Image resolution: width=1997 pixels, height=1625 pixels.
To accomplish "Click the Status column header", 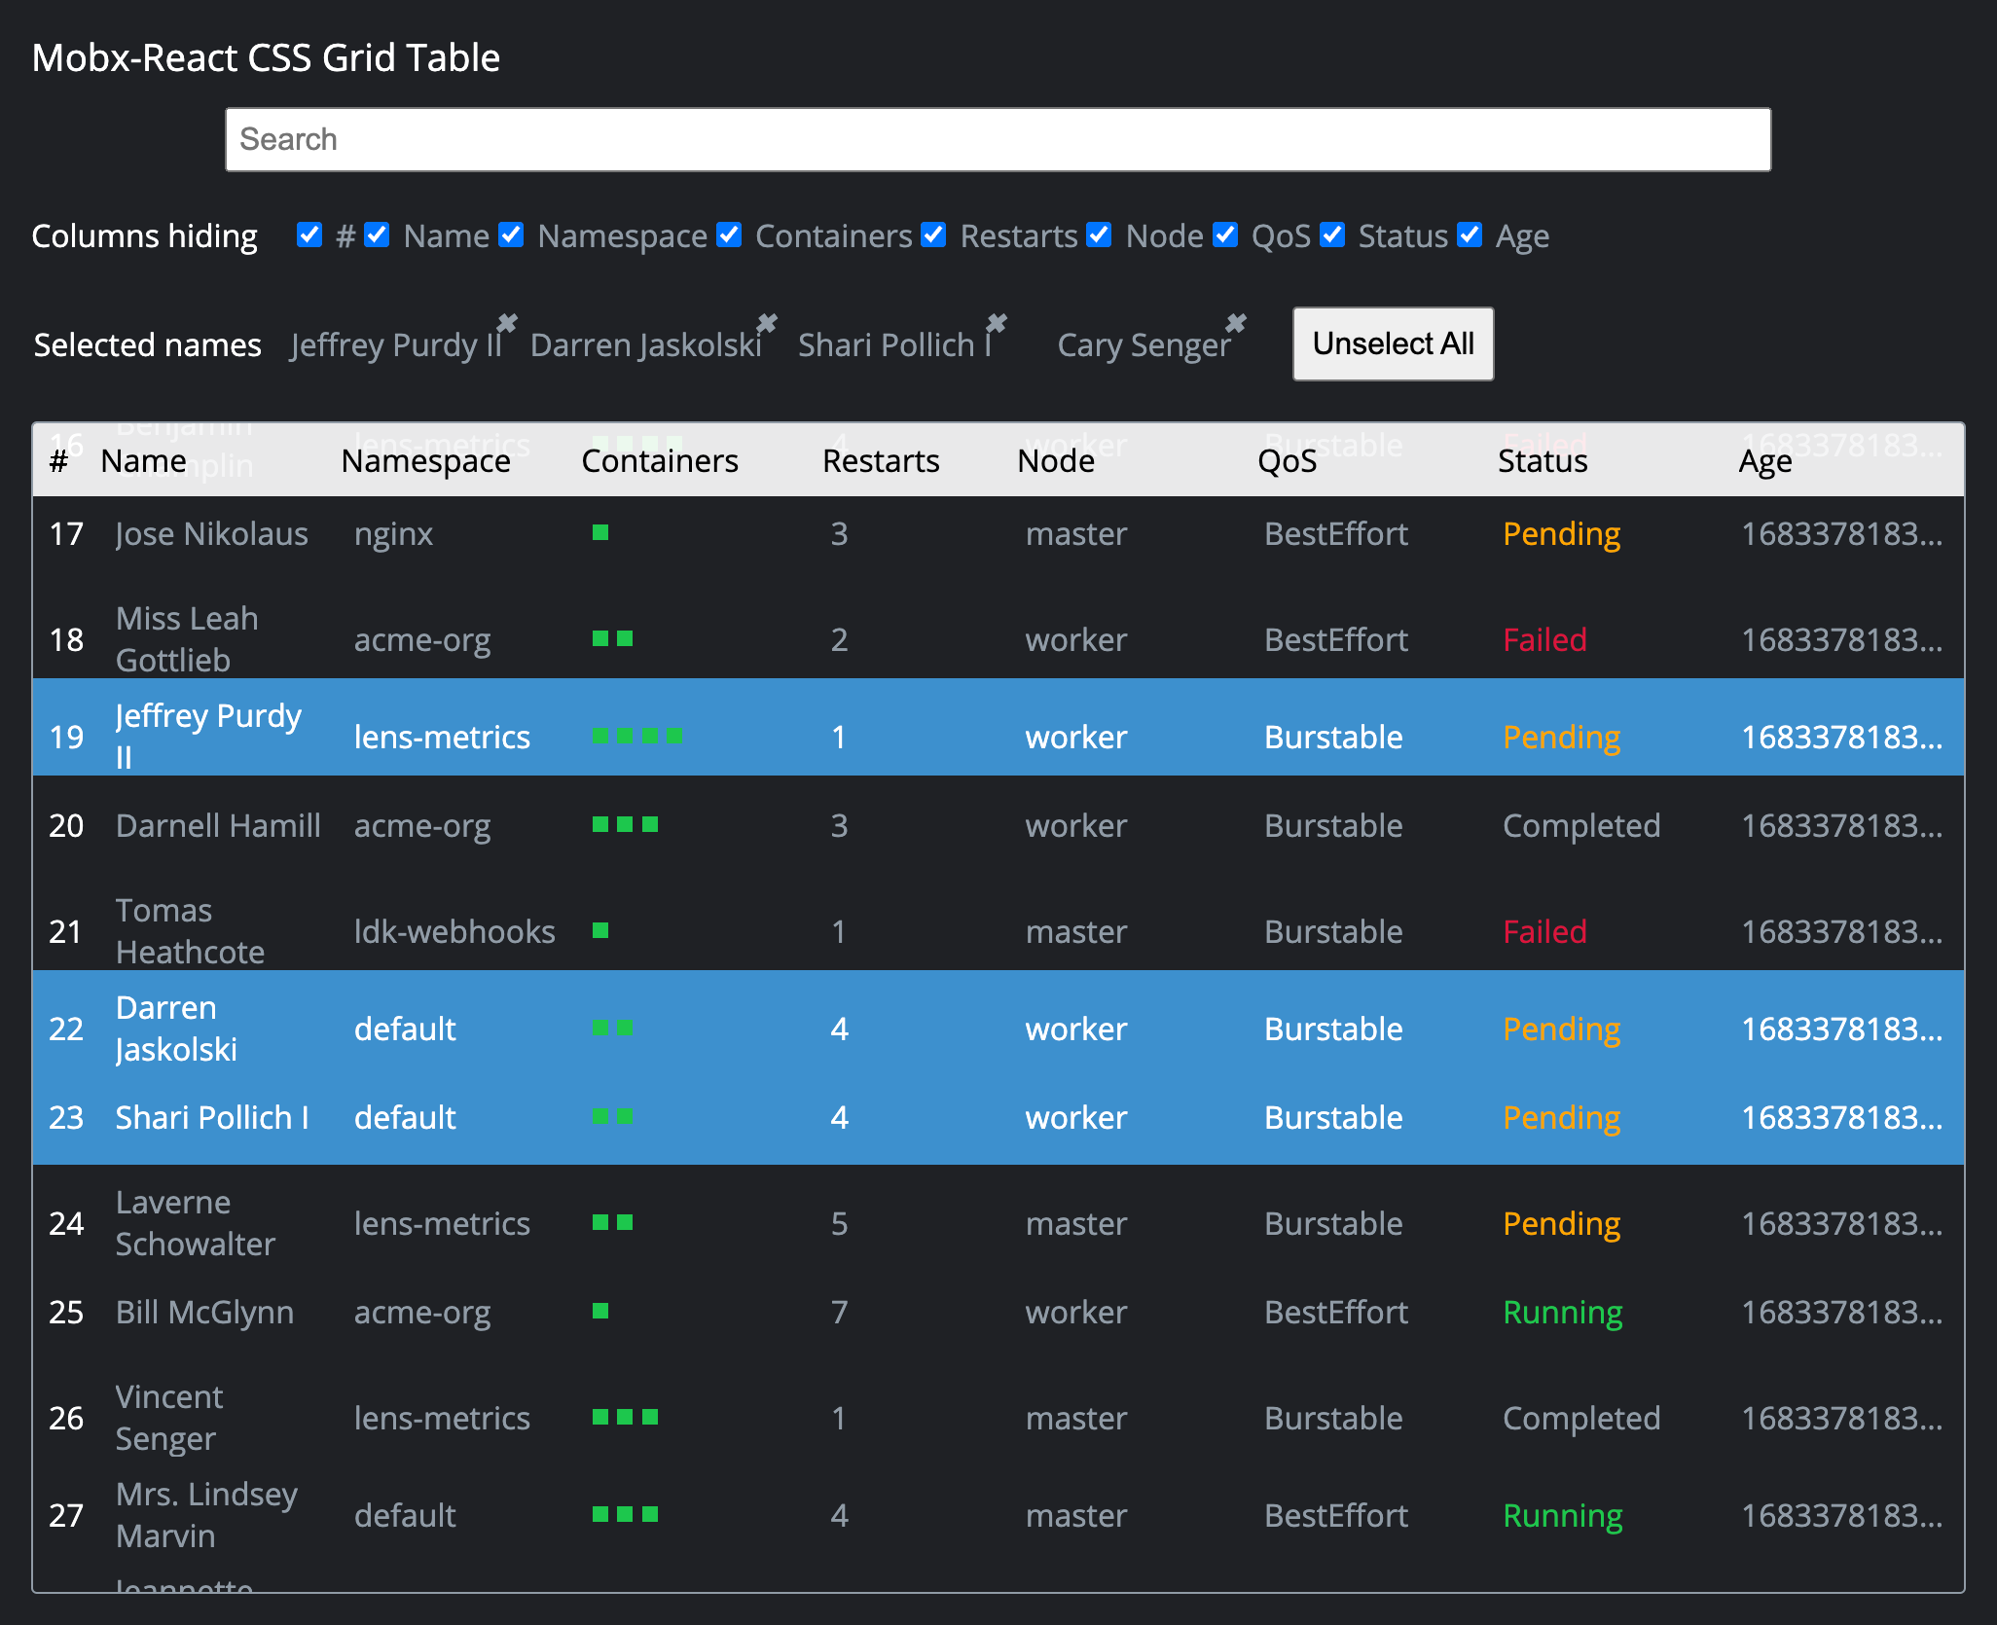I will coord(1543,460).
